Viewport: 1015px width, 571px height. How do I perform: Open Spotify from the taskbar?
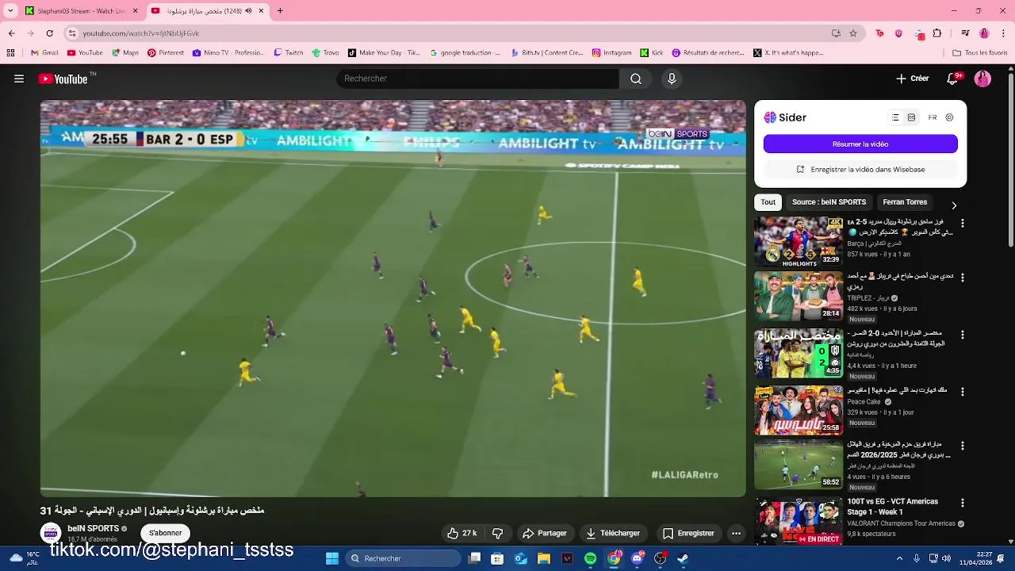[x=591, y=558]
